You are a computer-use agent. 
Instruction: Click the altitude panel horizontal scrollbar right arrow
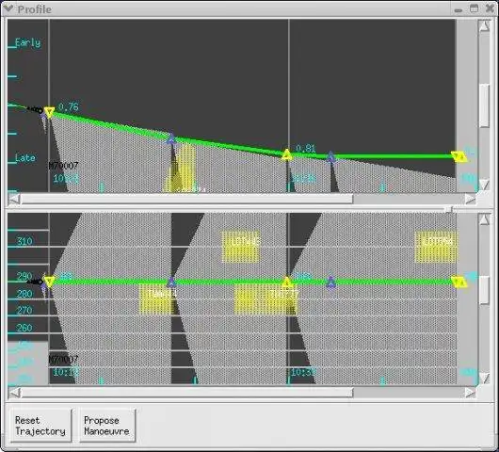[470, 393]
